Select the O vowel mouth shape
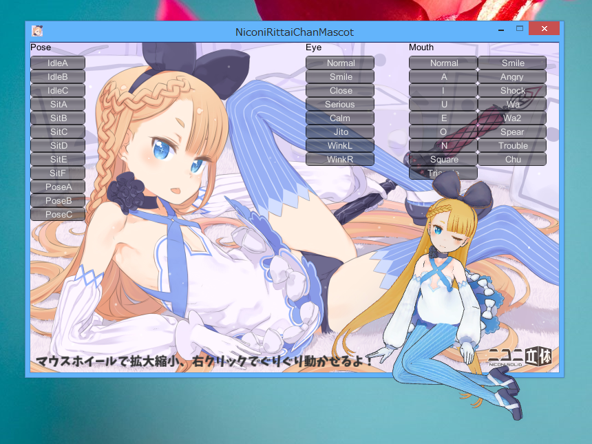Image resolution: width=592 pixels, height=444 pixels. coord(443,131)
